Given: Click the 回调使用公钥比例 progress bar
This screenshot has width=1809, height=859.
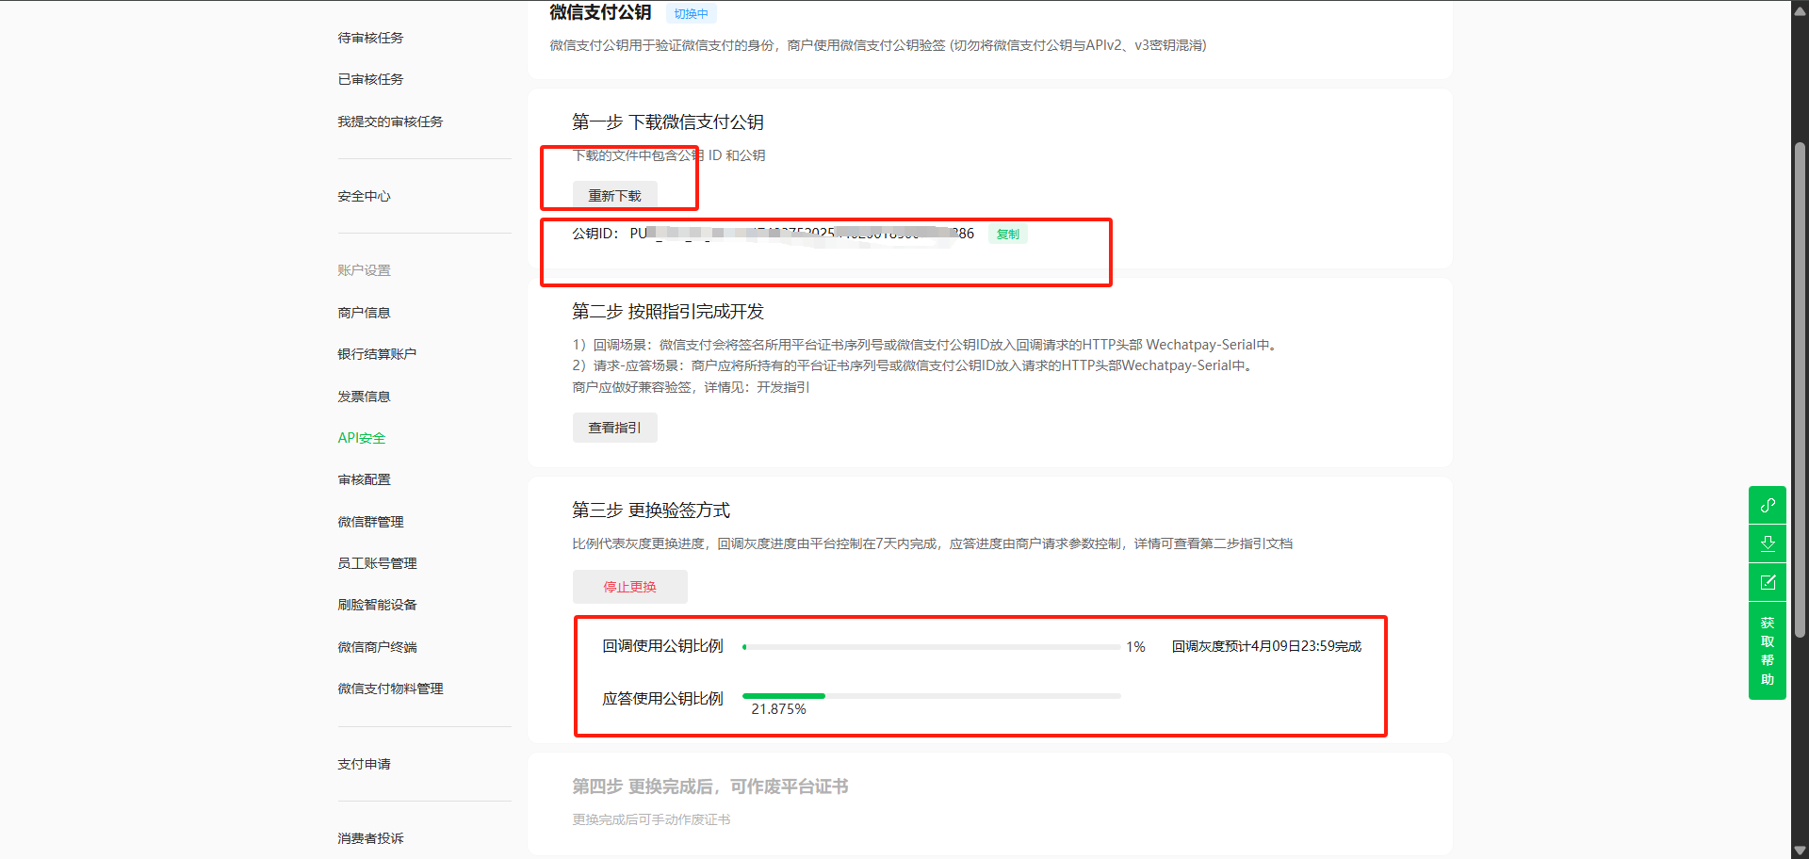Looking at the screenshot, I should tap(931, 647).
